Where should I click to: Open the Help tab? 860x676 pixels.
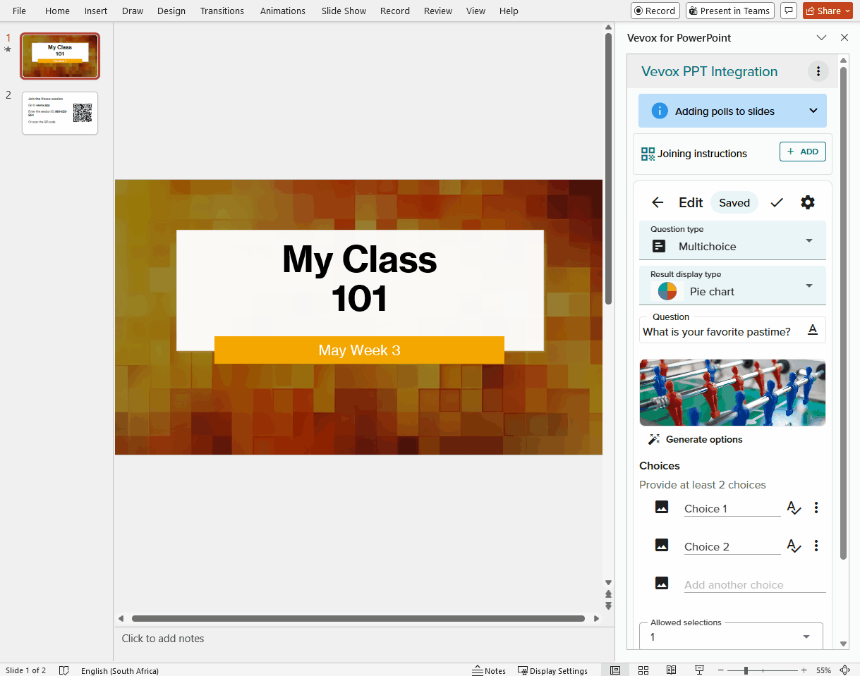(509, 11)
